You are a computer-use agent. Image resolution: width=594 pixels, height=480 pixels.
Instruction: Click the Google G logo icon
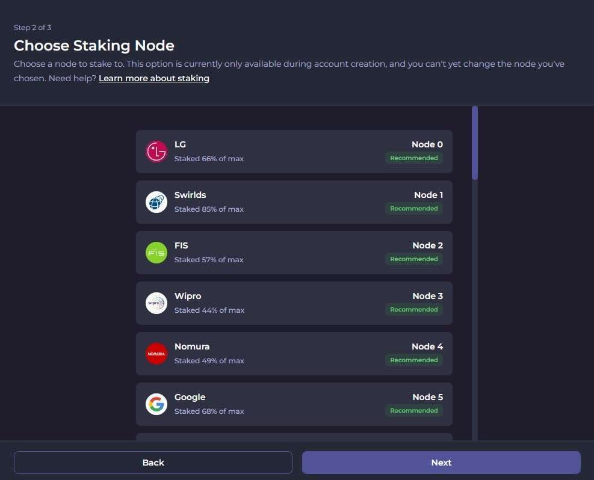point(156,404)
